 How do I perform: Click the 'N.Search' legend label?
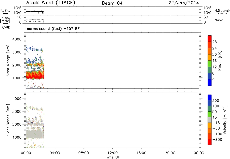tap(222, 11)
